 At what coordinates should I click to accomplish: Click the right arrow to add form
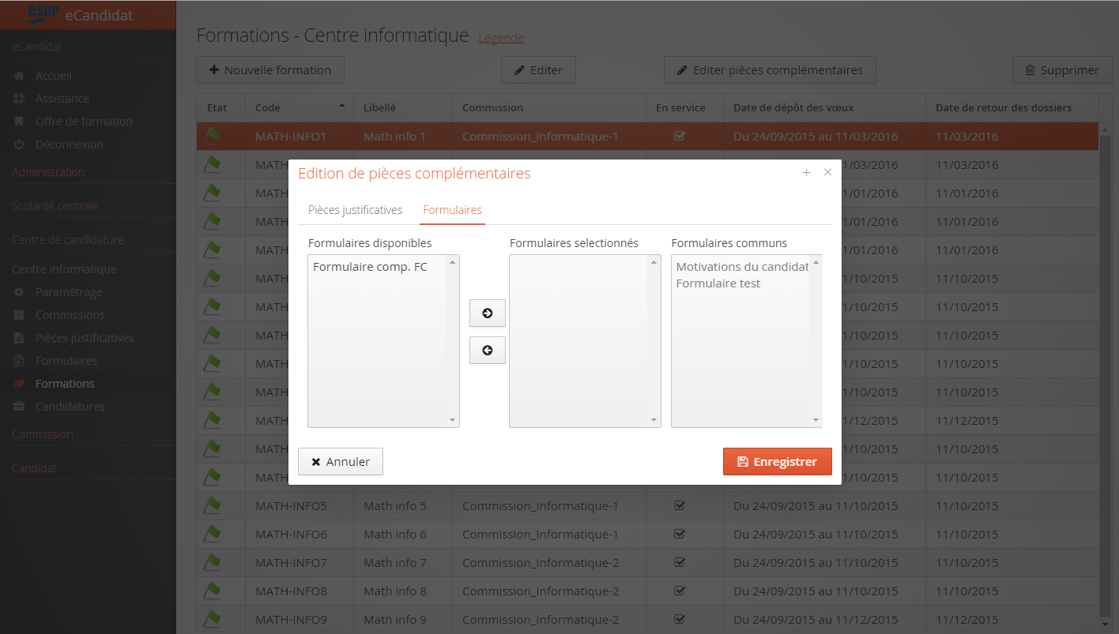[x=487, y=313]
